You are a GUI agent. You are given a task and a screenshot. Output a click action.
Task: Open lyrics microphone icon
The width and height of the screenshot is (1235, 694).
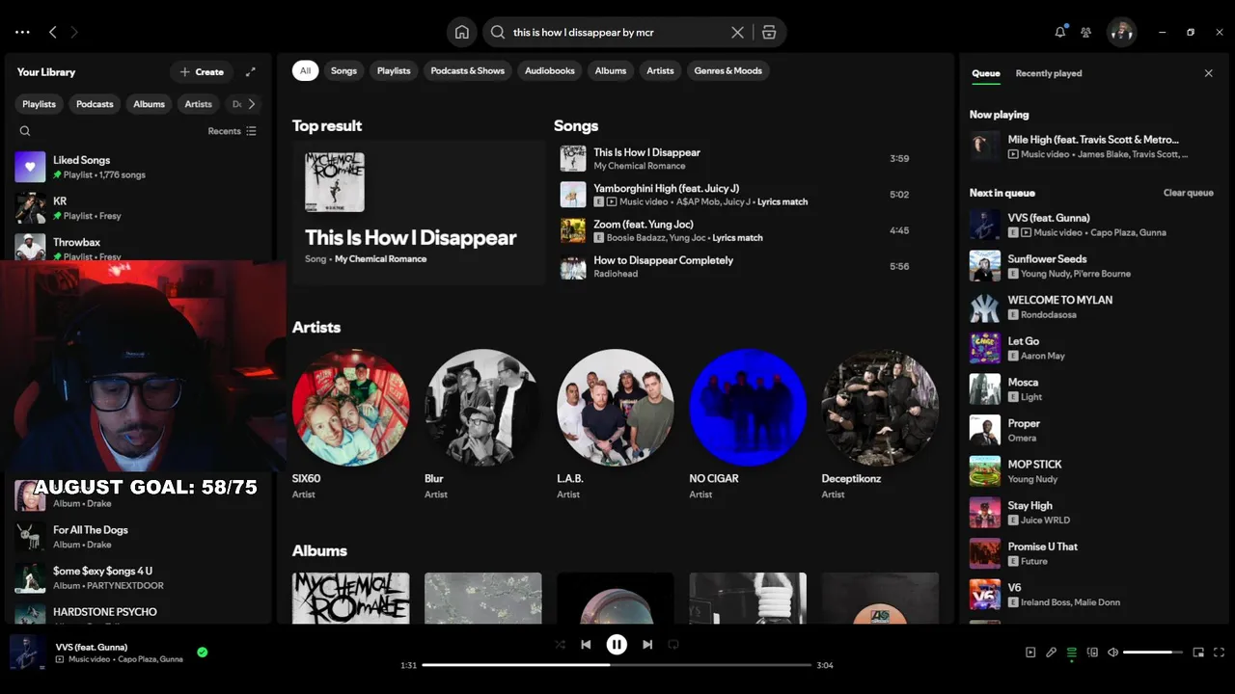[1052, 653]
